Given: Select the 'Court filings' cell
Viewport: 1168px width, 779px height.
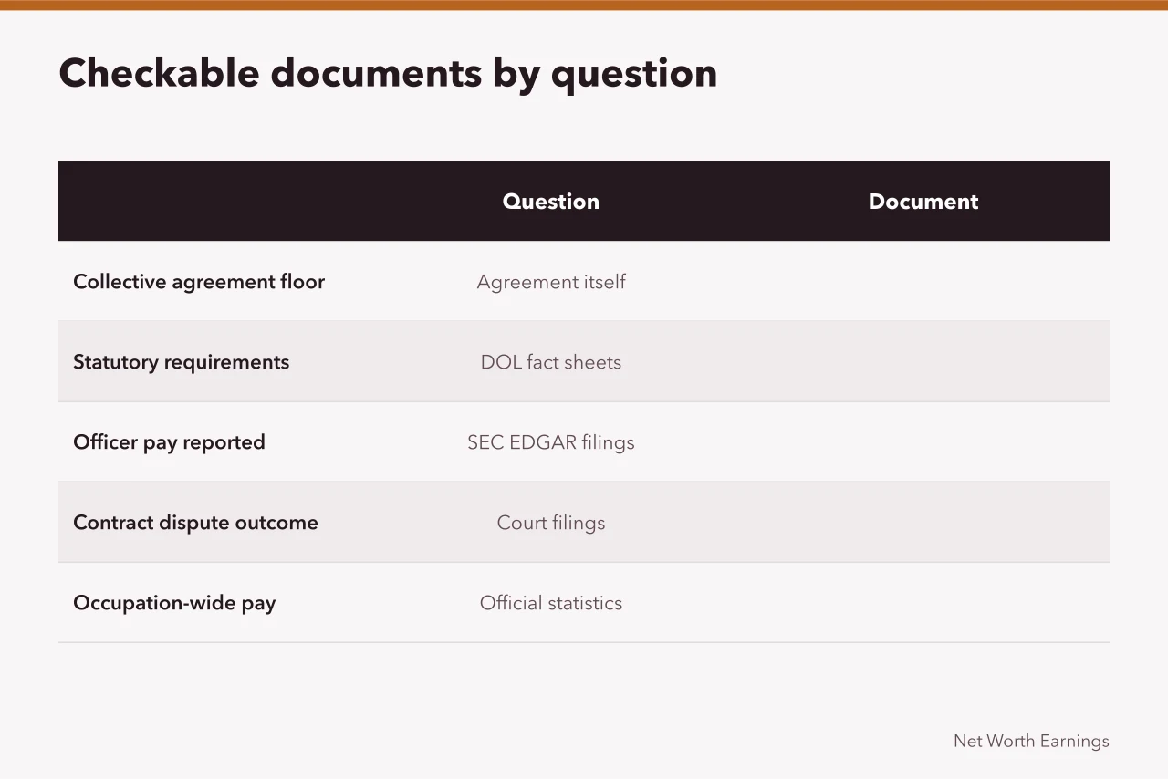Looking at the screenshot, I should coord(551,523).
